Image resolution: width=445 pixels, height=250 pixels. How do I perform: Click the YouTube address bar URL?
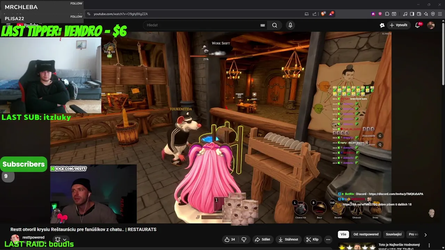pos(121,14)
